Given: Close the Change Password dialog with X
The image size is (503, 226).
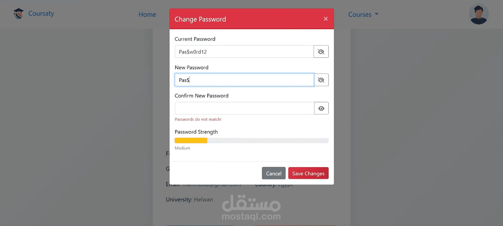Looking at the screenshot, I should [x=326, y=19].
